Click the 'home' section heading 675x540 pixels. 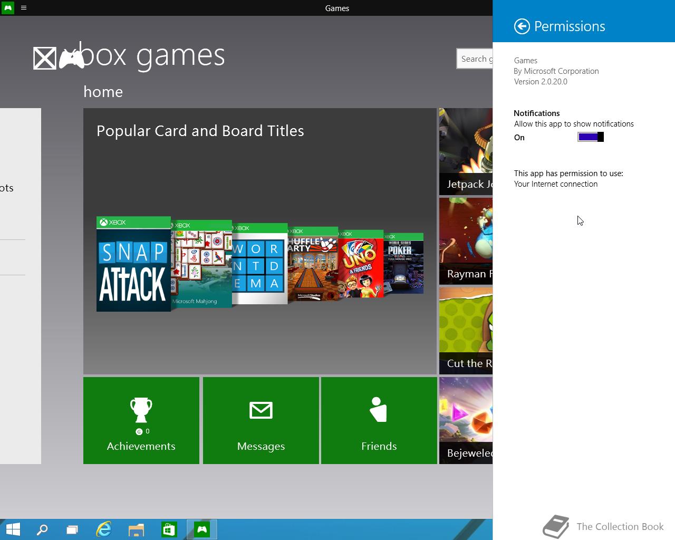coord(103,92)
